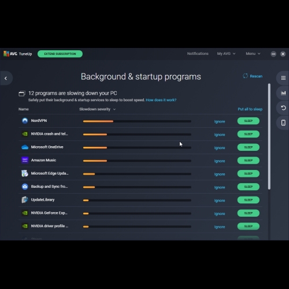Select the Microsoft OneDrive name text

click(x=47, y=147)
